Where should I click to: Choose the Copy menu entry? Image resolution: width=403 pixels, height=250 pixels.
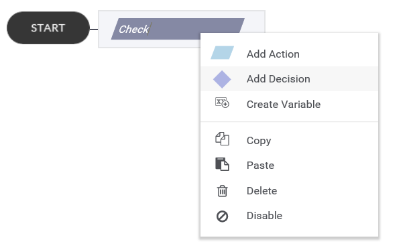coord(289,141)
